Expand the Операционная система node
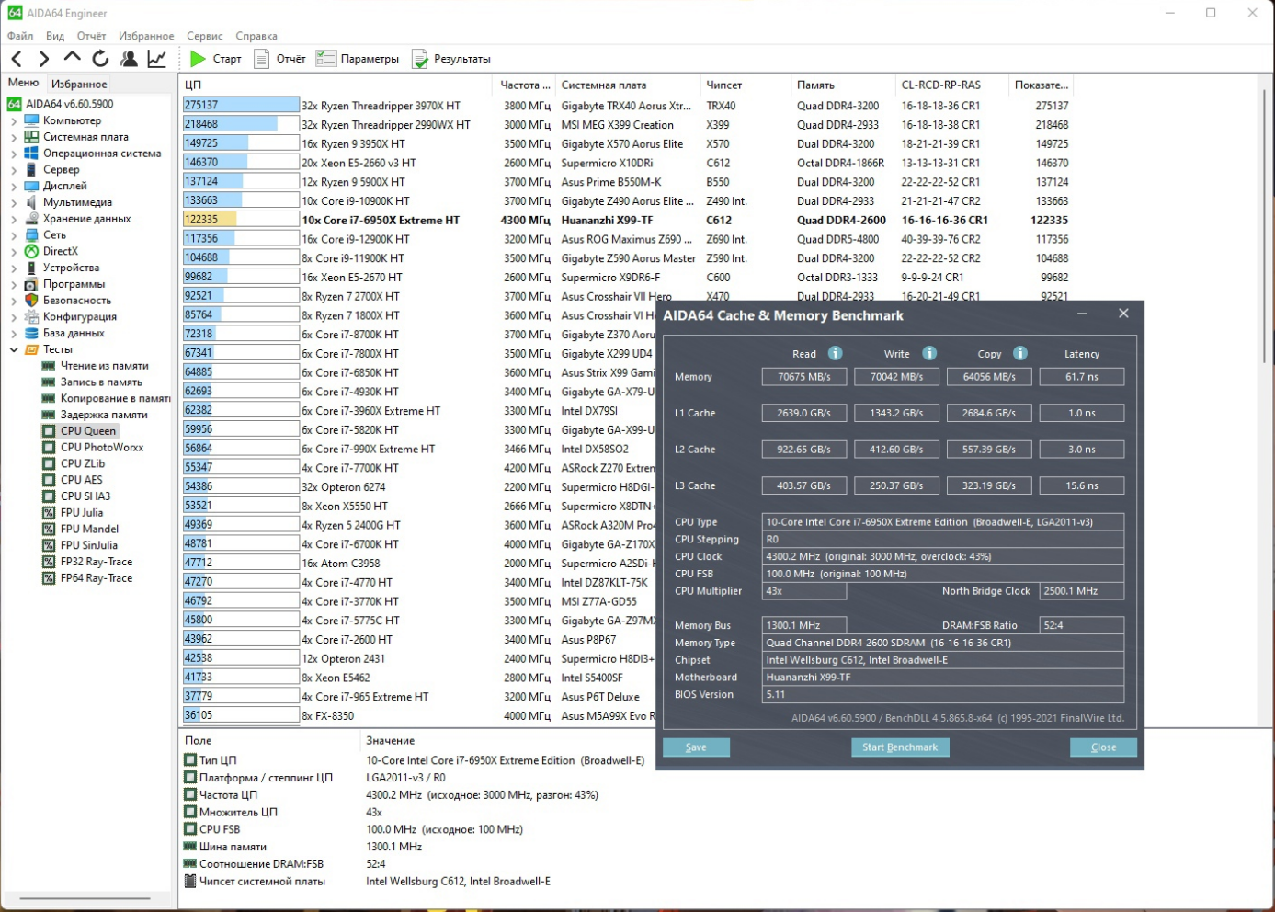The height and width of the screenshot is (912, 1275). 14,154
